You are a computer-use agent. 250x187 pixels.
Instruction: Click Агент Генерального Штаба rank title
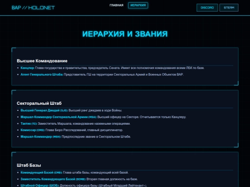(42, 74)
